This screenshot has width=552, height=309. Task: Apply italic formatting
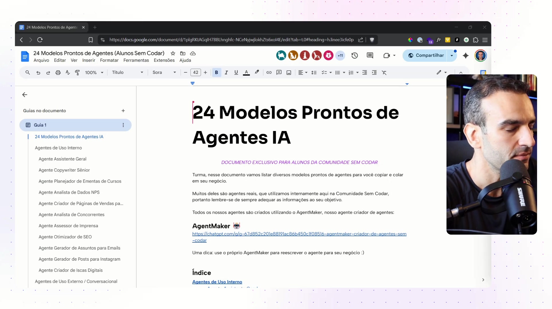pyautogui.click(x=226, y=72)
